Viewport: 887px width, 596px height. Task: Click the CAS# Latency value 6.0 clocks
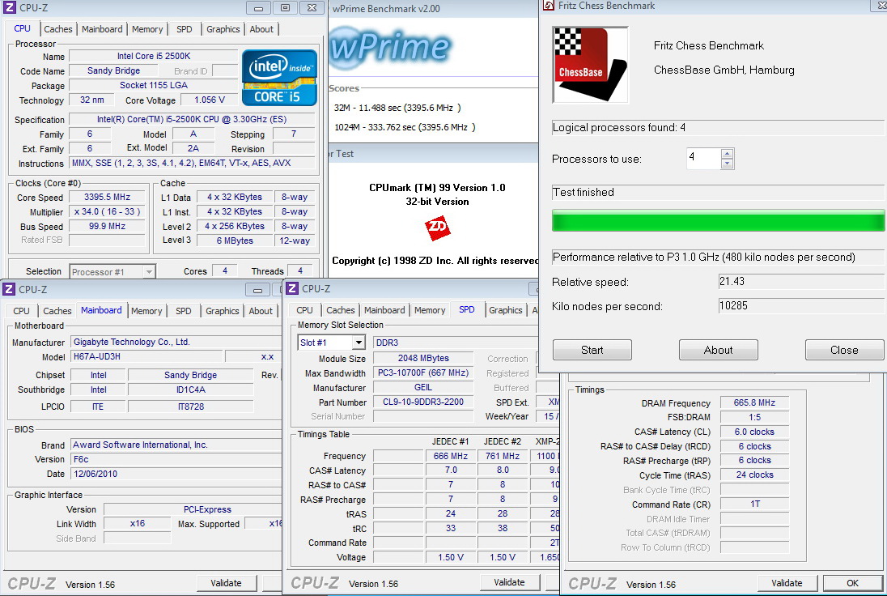point(754,432)
